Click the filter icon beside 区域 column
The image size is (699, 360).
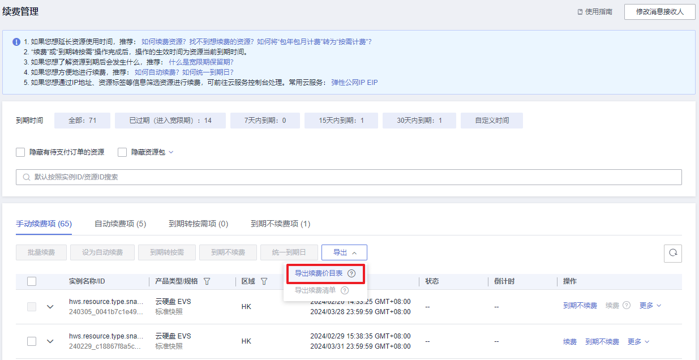point(264,281)
